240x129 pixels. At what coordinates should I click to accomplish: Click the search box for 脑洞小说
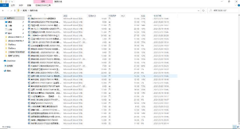click(x=222, y=10)
